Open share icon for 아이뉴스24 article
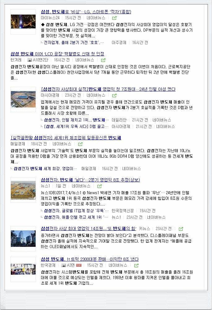 click(114, 18)
